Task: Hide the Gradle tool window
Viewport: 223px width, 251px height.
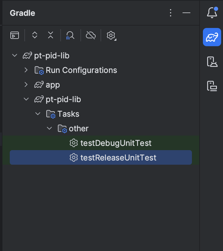Action: (x=186, y=13)
